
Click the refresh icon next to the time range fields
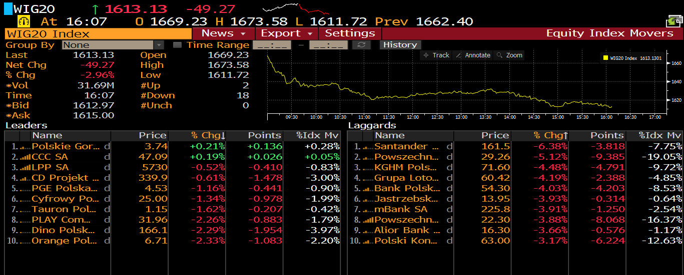362,45
